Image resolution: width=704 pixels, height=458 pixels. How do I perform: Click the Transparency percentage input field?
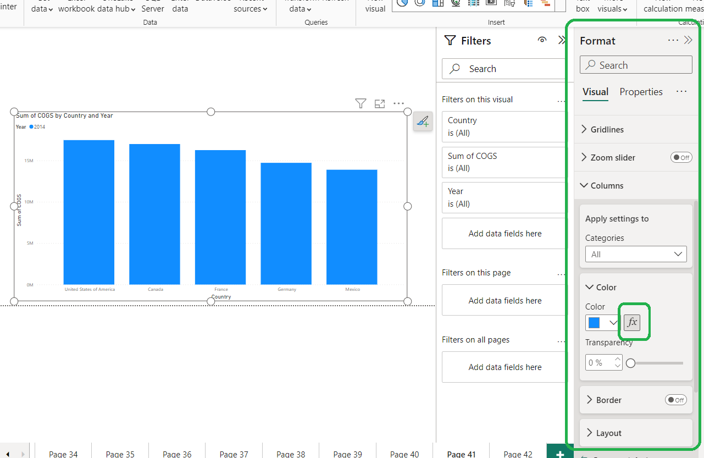click(599, 363)
